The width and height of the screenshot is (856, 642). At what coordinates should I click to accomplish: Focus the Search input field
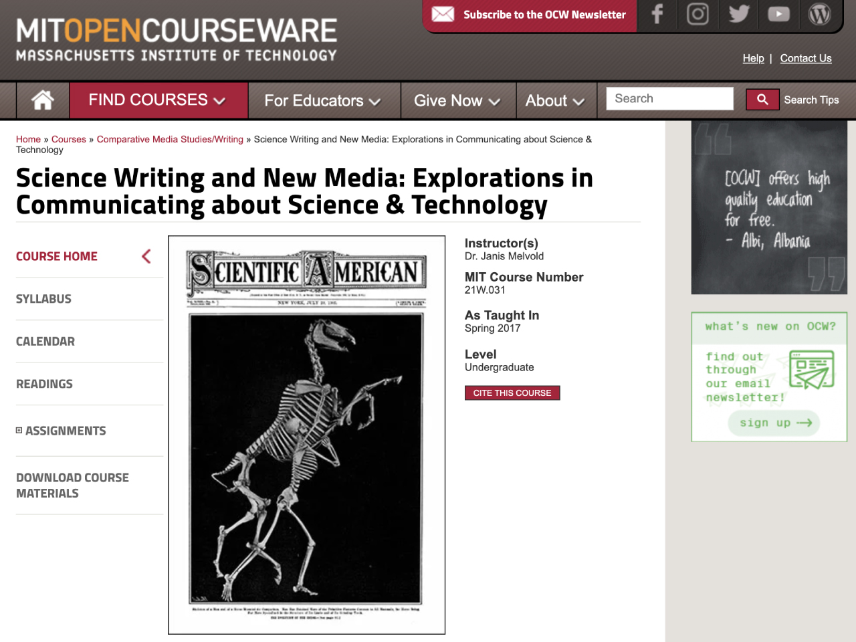[669, 99]
